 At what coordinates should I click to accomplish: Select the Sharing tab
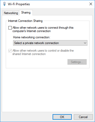coord(26,13)
